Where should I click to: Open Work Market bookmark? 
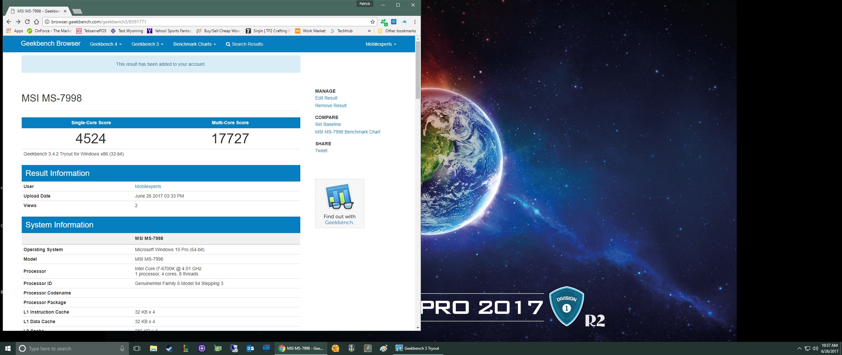click(310, 31)
